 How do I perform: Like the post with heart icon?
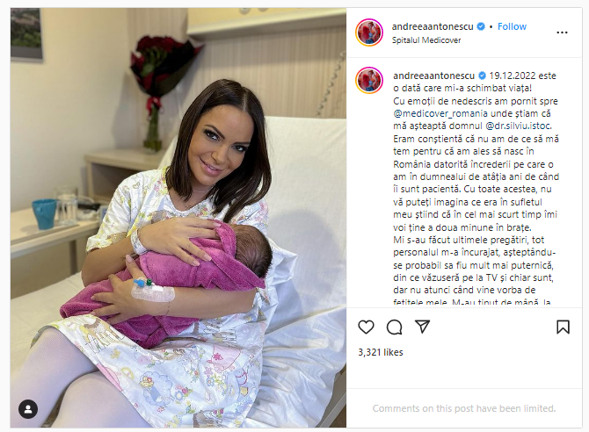pyautogui.click(x=366, y=327)
